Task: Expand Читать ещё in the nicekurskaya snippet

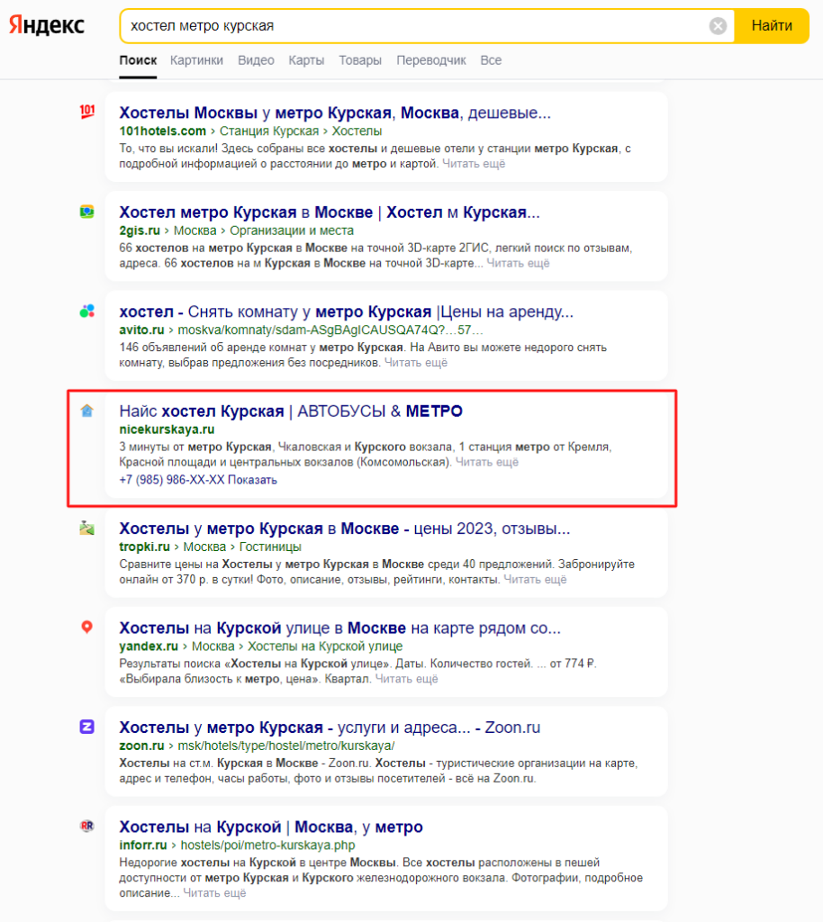Action: click(487, 462)
